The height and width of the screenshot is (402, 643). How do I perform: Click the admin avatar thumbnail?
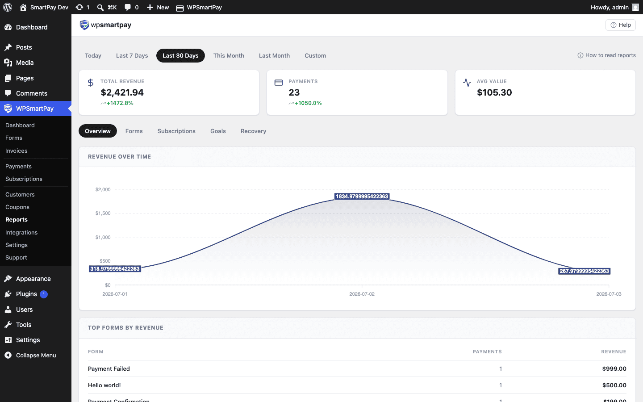click(x=635, y=7)
